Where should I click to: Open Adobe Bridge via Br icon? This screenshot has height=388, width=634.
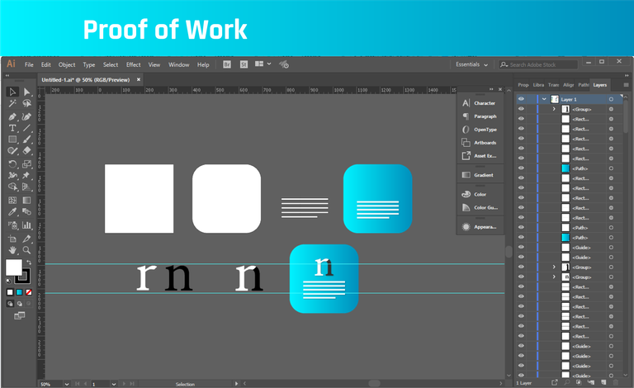point(227,64)
